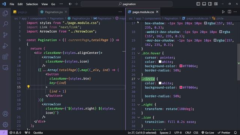Open the Explorer view in activity bar
Image resolution: width=240 pixels, height=135 pixels.
tap(5, 13)
